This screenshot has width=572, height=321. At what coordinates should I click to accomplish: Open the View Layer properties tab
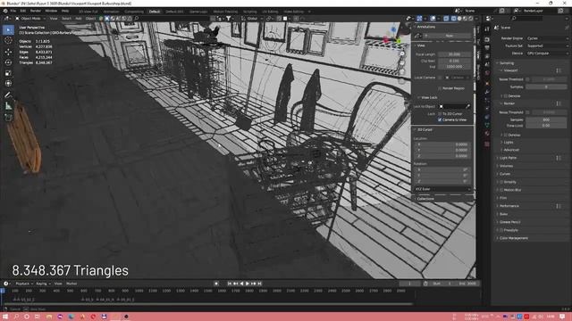pyautogui.click(x=487, y=56)
